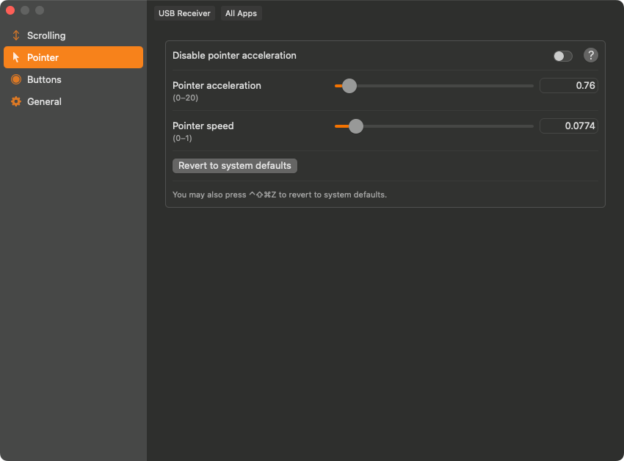
Task: Minimize window using the title bar button
Action: 25,10
